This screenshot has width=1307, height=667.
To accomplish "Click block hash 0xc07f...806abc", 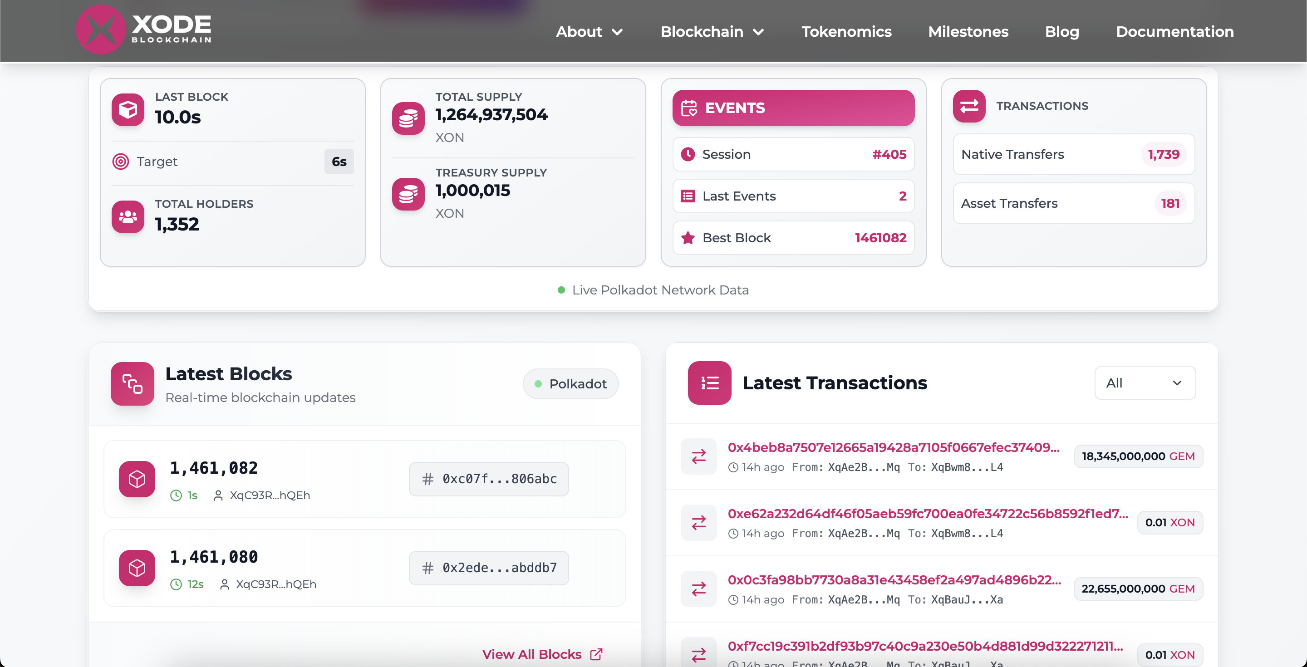I will point(489,479).
